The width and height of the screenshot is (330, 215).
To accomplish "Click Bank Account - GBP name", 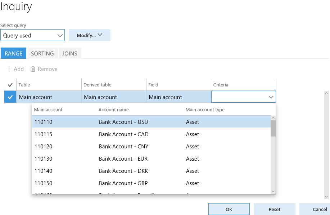I will coord(123,183).
